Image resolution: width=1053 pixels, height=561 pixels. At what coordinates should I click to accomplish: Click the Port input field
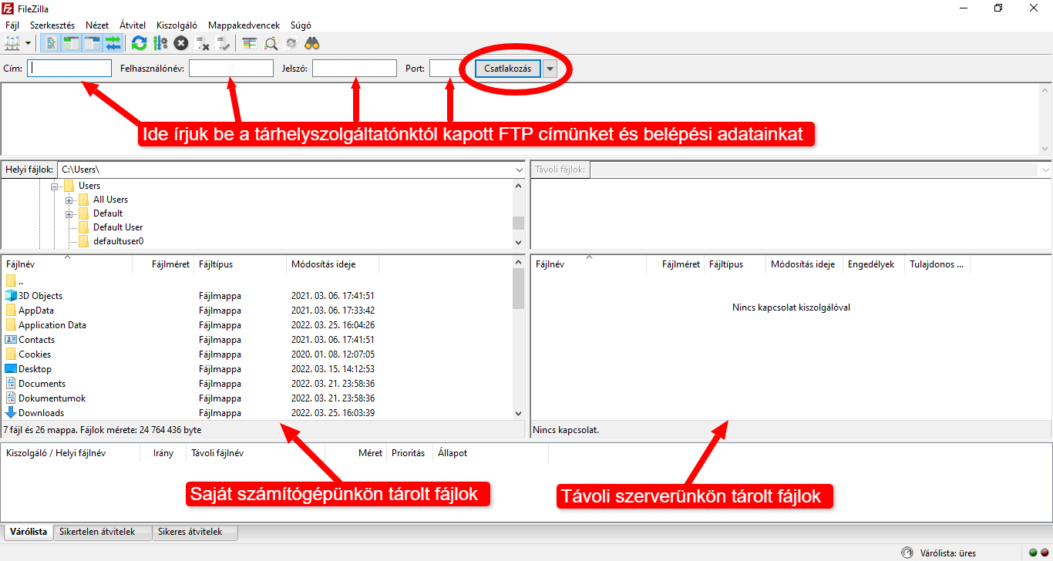click(x=448, y=69)
